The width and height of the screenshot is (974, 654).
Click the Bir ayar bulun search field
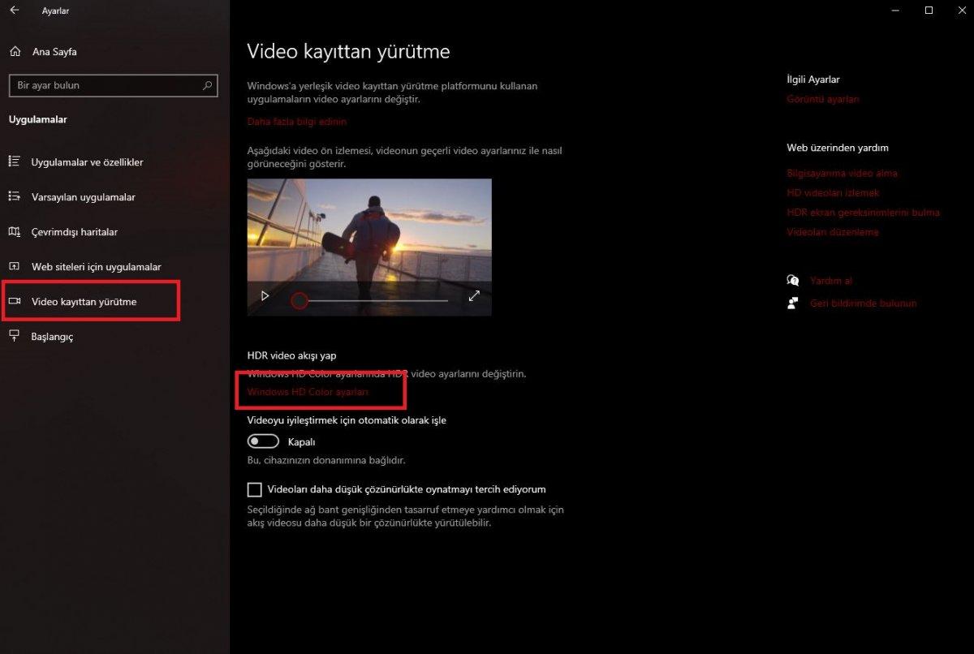113,85
